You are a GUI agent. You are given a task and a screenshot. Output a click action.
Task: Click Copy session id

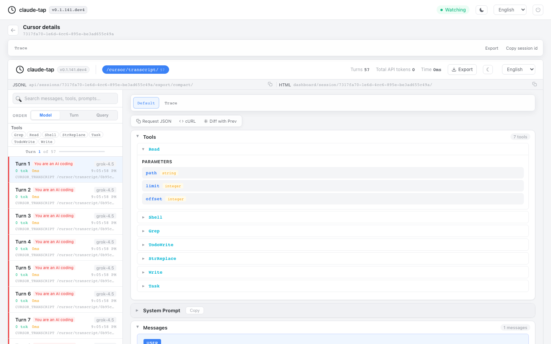522,48
